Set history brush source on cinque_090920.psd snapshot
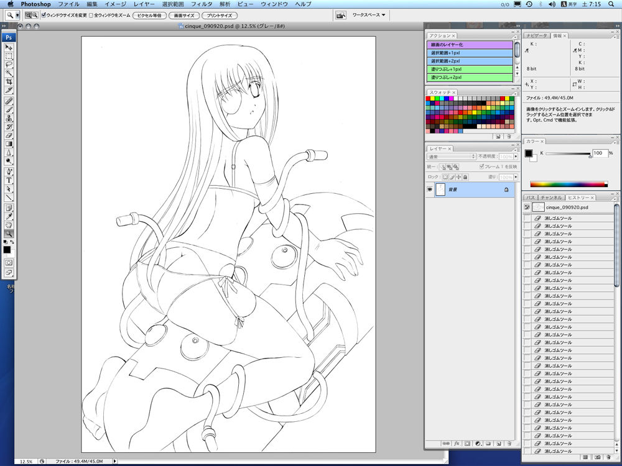 tap(527, 208)
